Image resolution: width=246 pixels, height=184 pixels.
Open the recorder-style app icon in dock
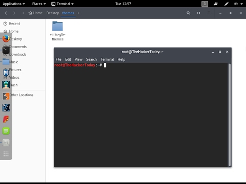(6, 143)
